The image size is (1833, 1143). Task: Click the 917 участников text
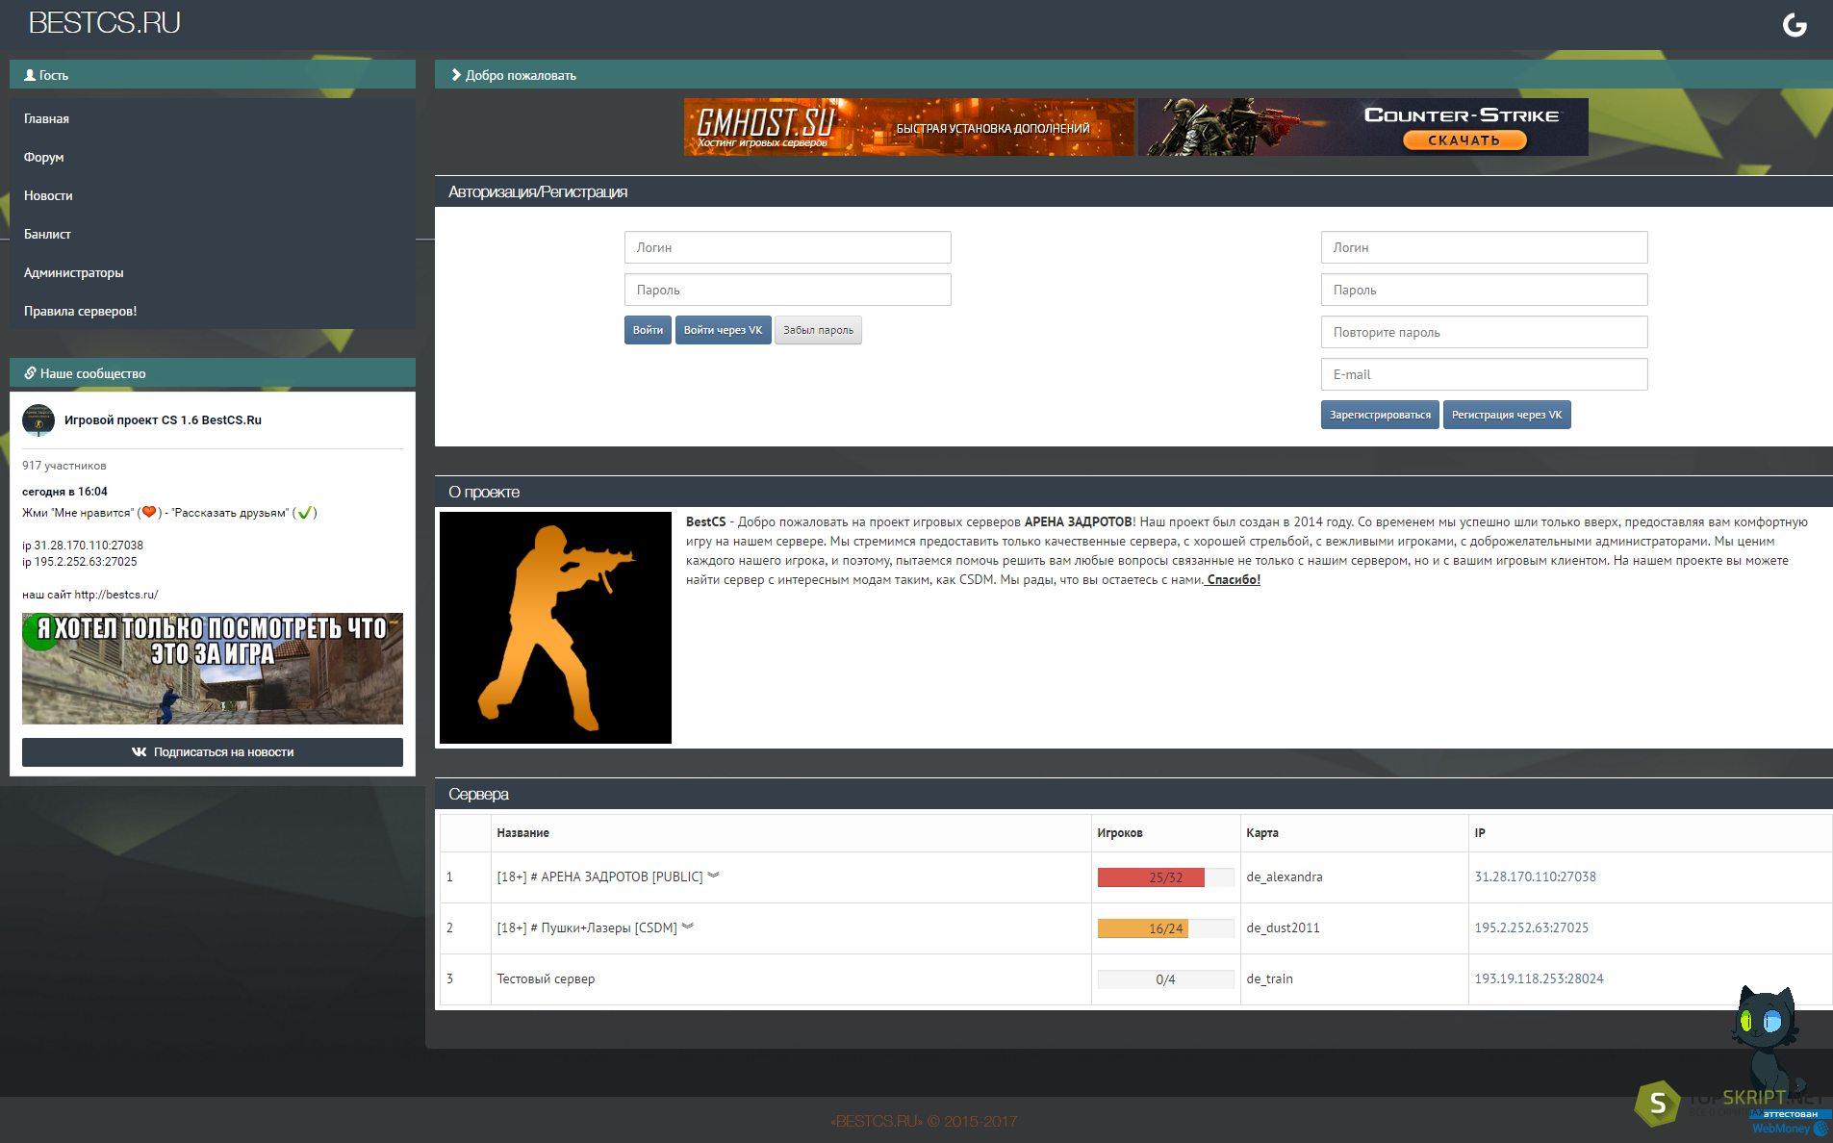(64, 466)
